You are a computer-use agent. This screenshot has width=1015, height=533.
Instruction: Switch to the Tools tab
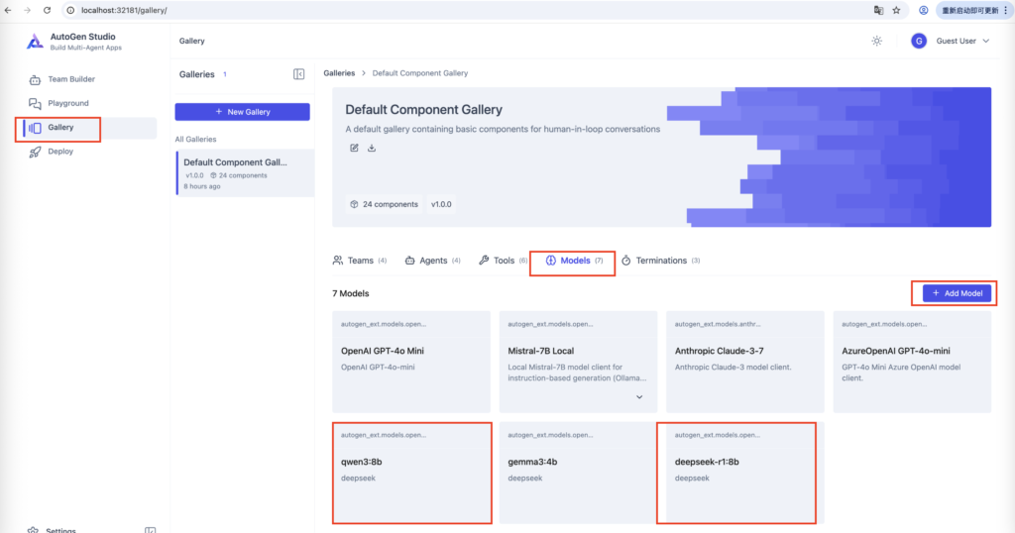[x=503, y=261]
